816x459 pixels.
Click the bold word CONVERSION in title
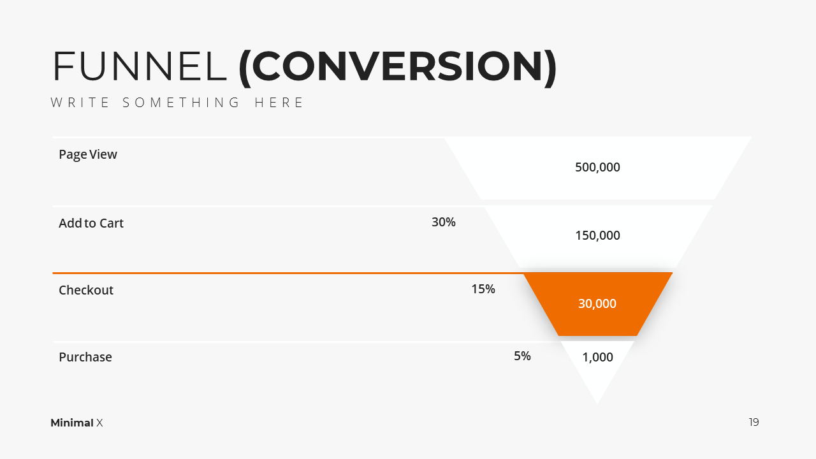[398, 66]
